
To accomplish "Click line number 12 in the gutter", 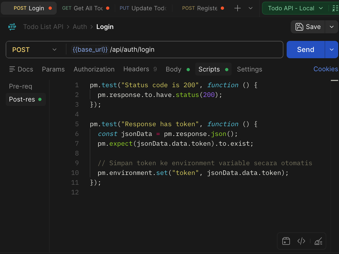I will (x=75, y=192).
